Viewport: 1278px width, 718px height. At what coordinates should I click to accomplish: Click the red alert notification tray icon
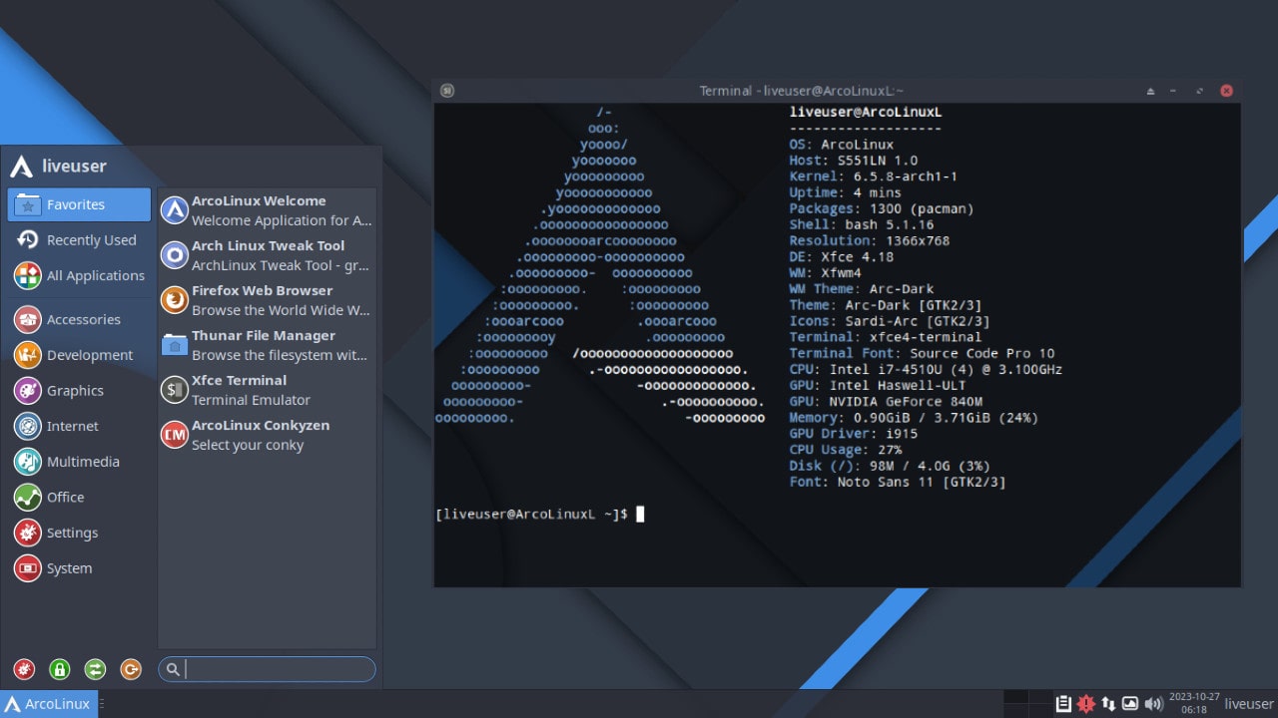pos(1086,704)
